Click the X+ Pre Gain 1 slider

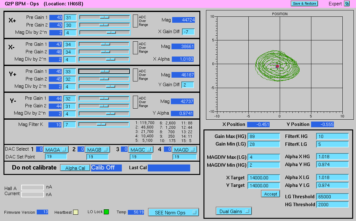(x=104, y=17)
